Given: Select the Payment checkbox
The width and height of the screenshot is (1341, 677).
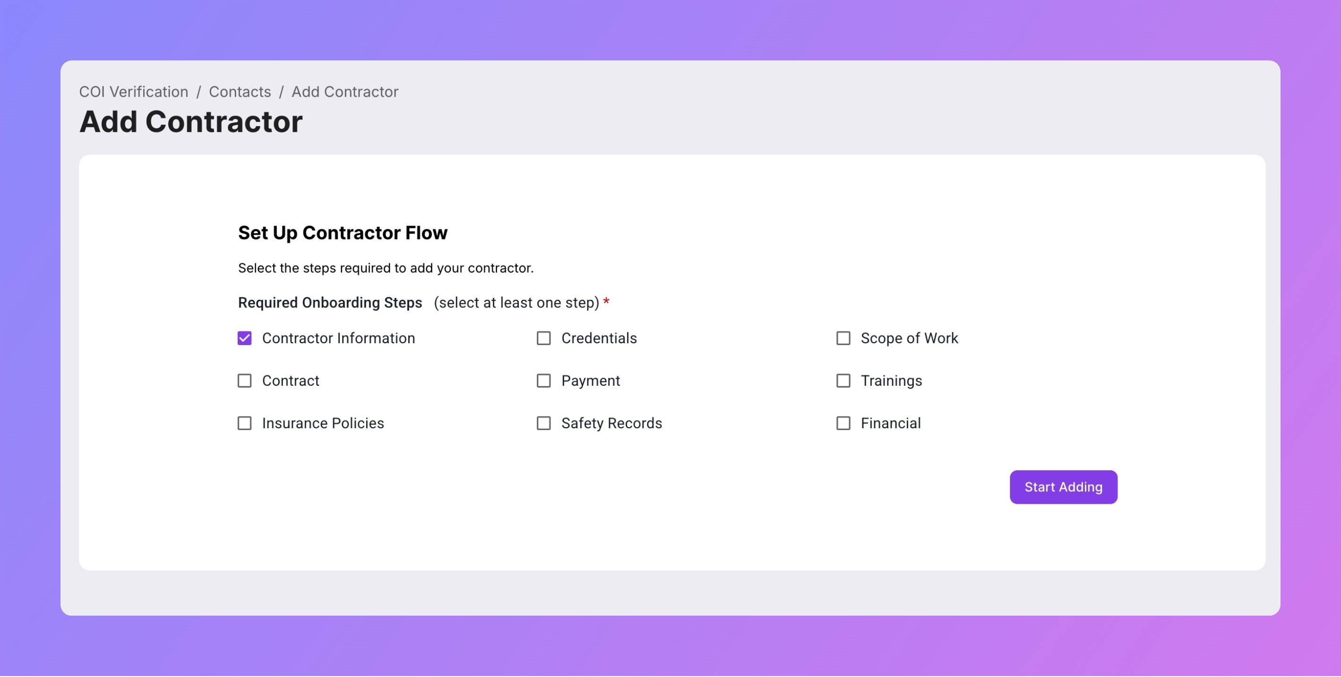Looking at the screenshot, I should tap(543, 381).
